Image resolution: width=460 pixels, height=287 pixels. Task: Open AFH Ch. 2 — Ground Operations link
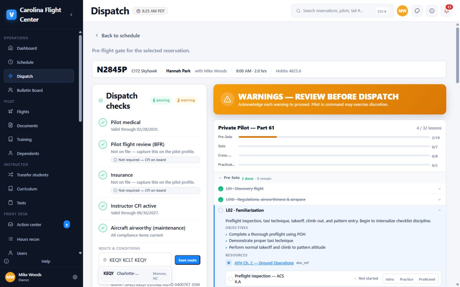coord(264,263)
